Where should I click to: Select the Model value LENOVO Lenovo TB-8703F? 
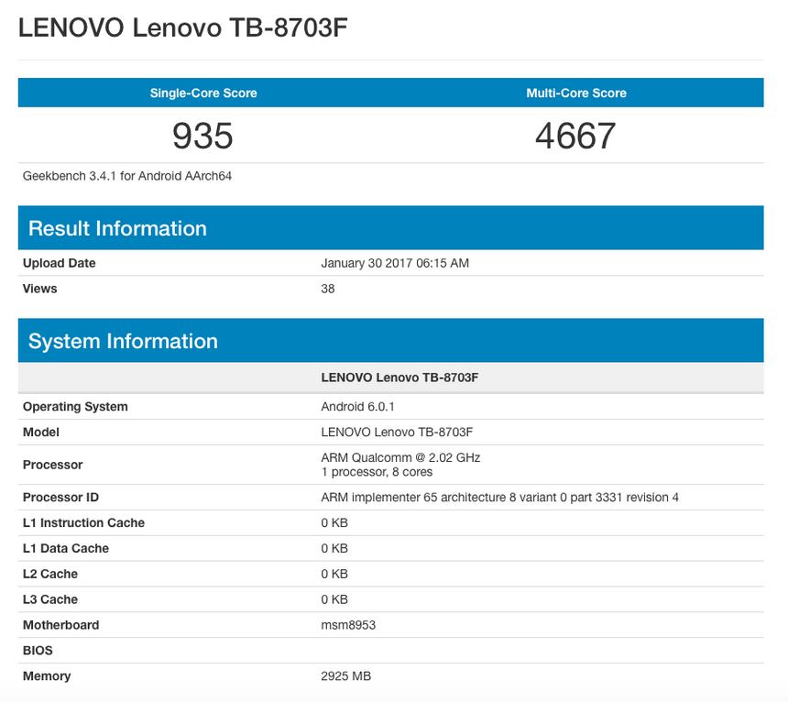pyautogui.click(x=397, y=433)
